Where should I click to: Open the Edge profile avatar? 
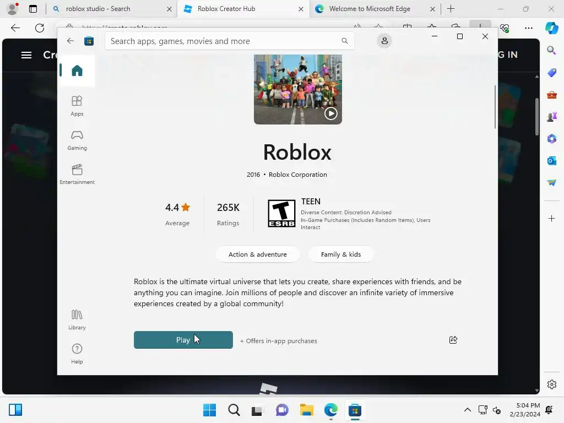(13, 9)
